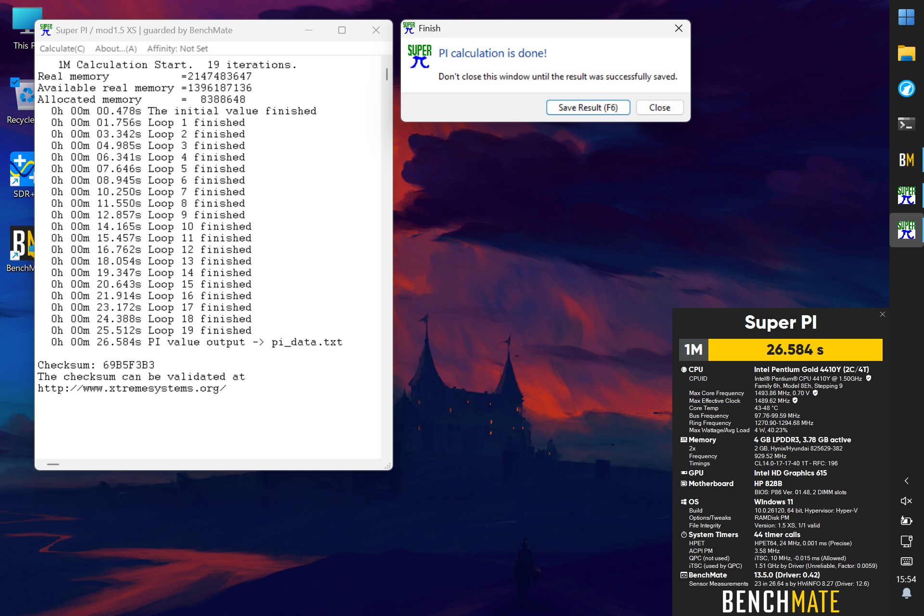924x616 pixels.
Task: Switch to the BenchMate BM taskbar icon
Action: pos(906,160)
